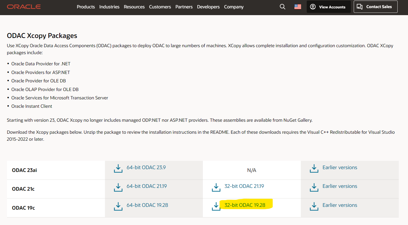Download 32-bit ODAC 21.19 link
The width and height of the screenshot is (408, 225).
[244, 186]
